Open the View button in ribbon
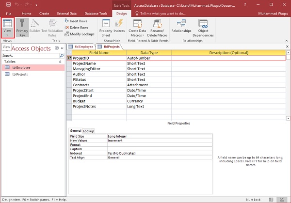 tap(7, 27)
